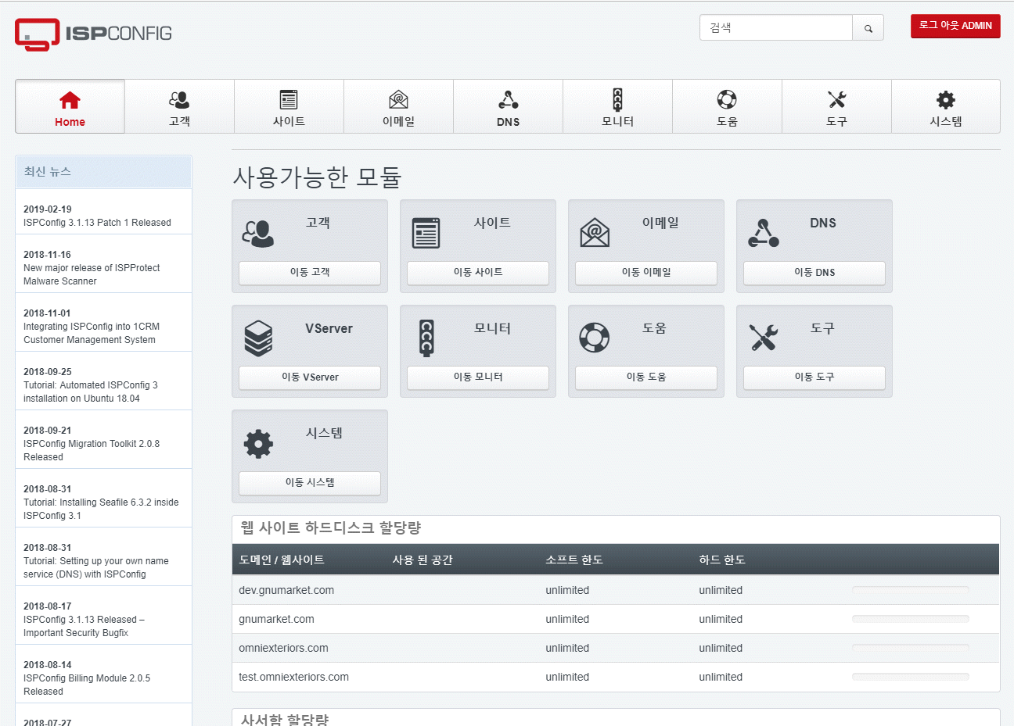Click the 도메인 / 웹사이트 column header
Image resolution: width=1014 pixels, height=726 pixels.
282,560
